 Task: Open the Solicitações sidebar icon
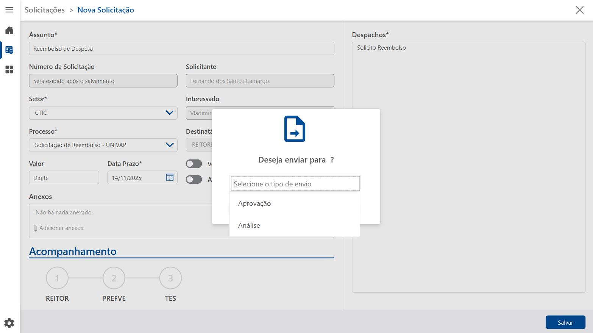click(9, 50)
